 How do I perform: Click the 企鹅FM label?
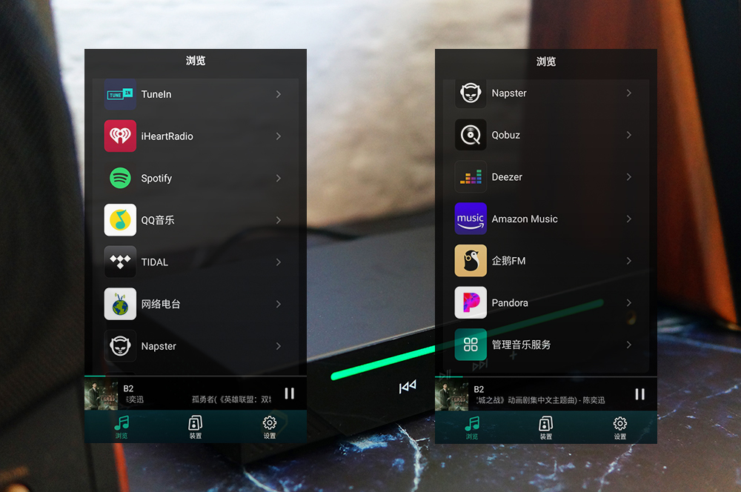click(508, 260)
